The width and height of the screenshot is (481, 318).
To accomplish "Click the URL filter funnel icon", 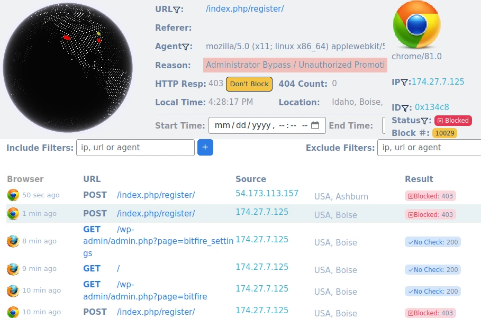I will [178, 10].
